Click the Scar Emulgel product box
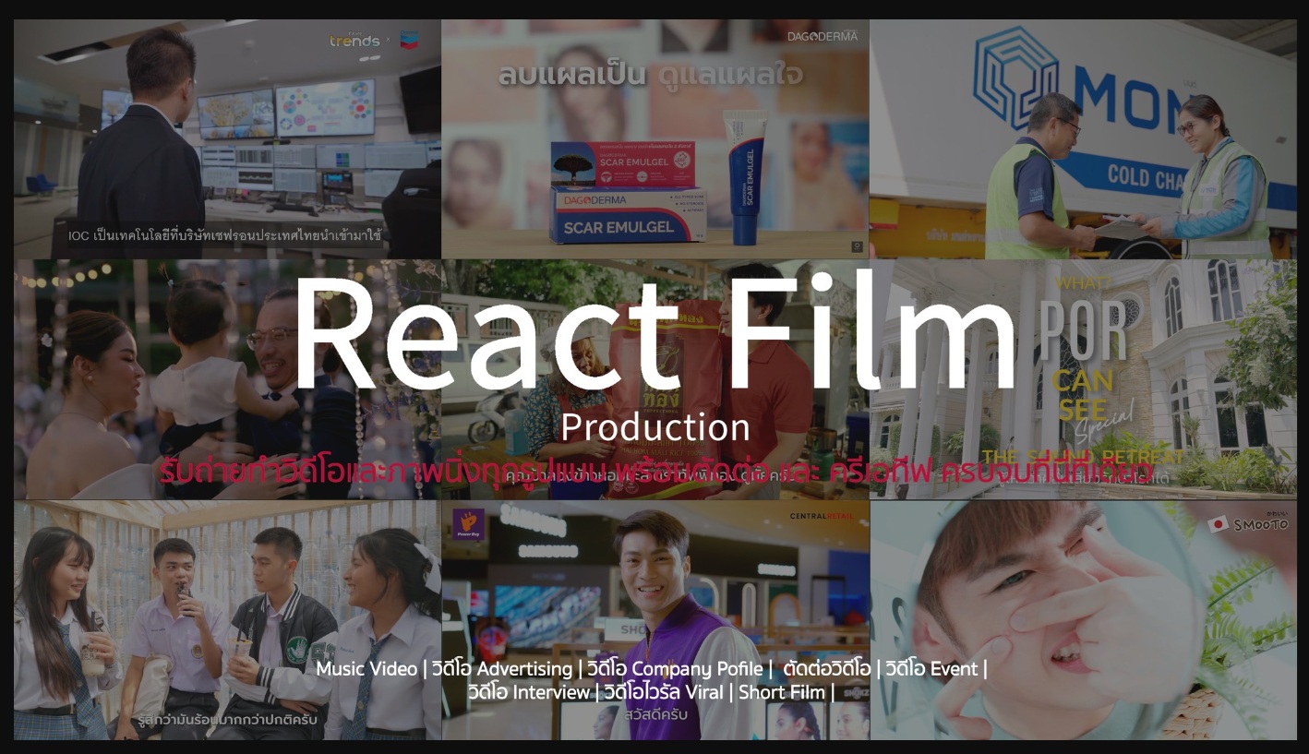 click(x=629, y=214)
